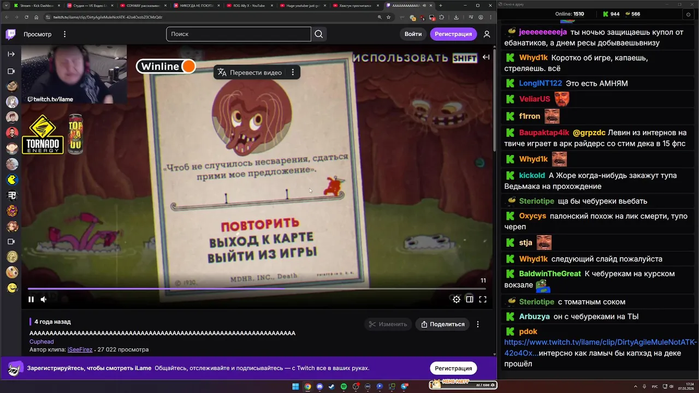Open the twitch.tv/ilame clip link in chat

(x=600, y=347)
